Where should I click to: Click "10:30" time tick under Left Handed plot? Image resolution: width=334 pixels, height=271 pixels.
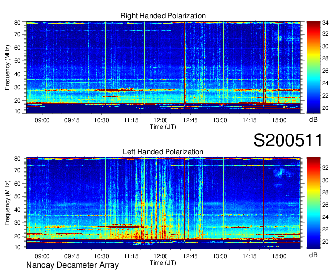(101, 256)
